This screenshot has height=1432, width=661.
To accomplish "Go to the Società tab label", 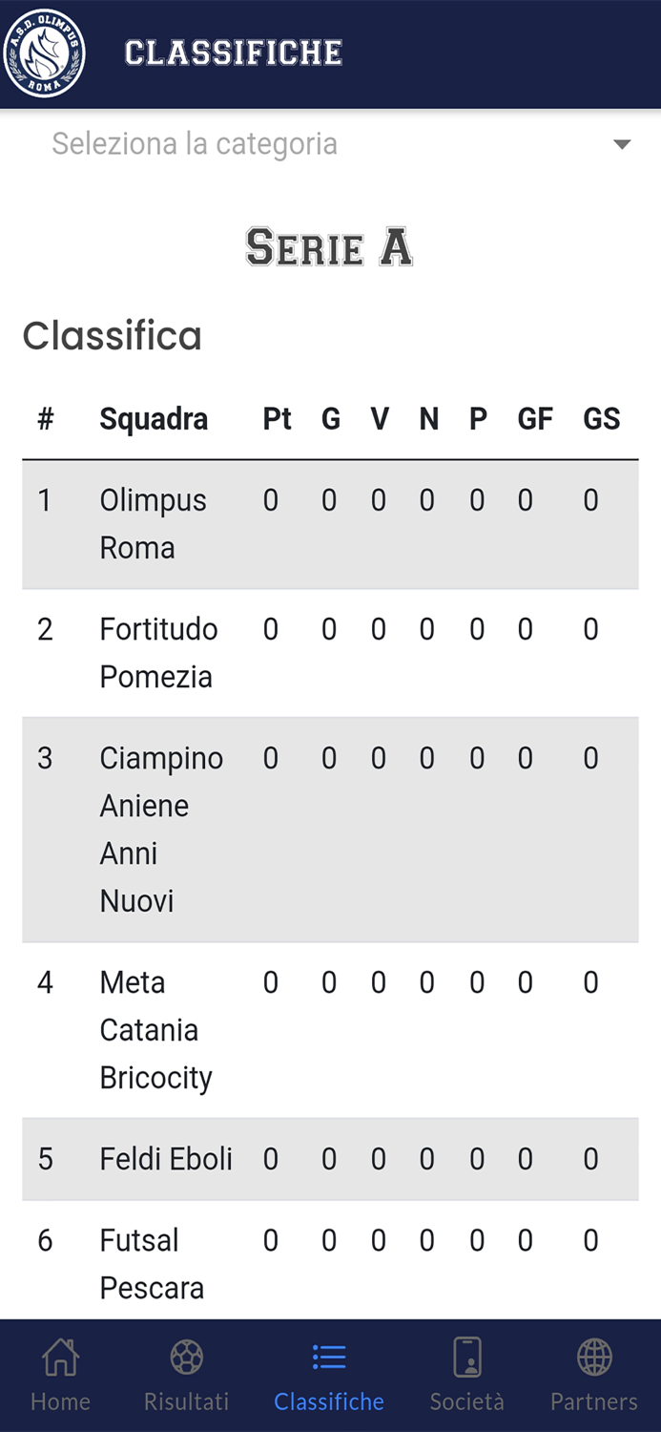I will [466, 1401].
